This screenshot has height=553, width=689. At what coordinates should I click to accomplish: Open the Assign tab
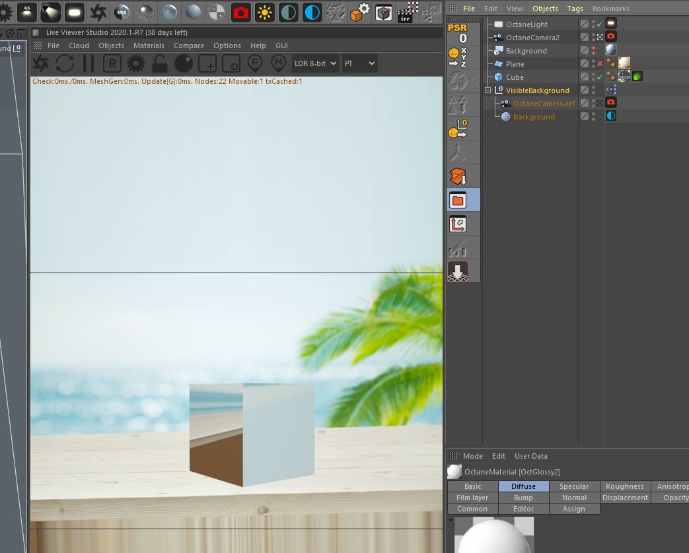574,509
